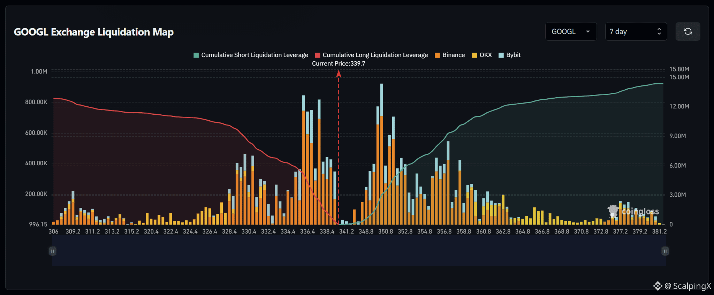Click the Current Price:339.7 label
Image resolution: width=714 pixels, height=295 pixels.
(339, 63)
